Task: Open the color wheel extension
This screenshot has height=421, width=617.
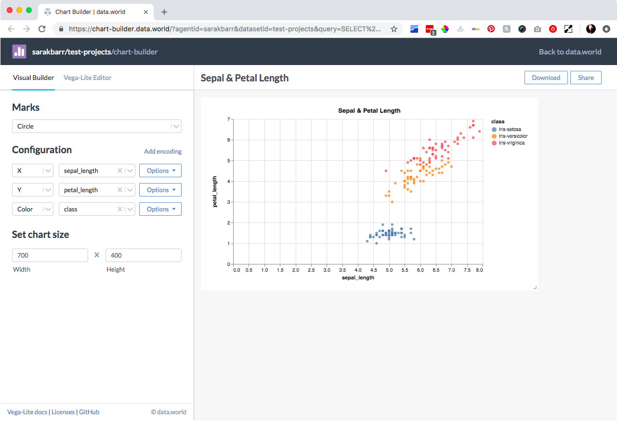Action: [445, 29]
